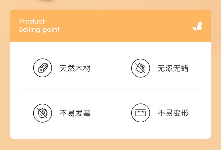This screenshot has width=221, height=150.
Task: Click the 天 character in 天然木材
Action: pos(63,68)
